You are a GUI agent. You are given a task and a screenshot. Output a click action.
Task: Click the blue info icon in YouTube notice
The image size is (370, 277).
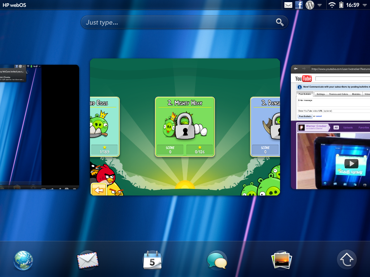coord(300,87)
